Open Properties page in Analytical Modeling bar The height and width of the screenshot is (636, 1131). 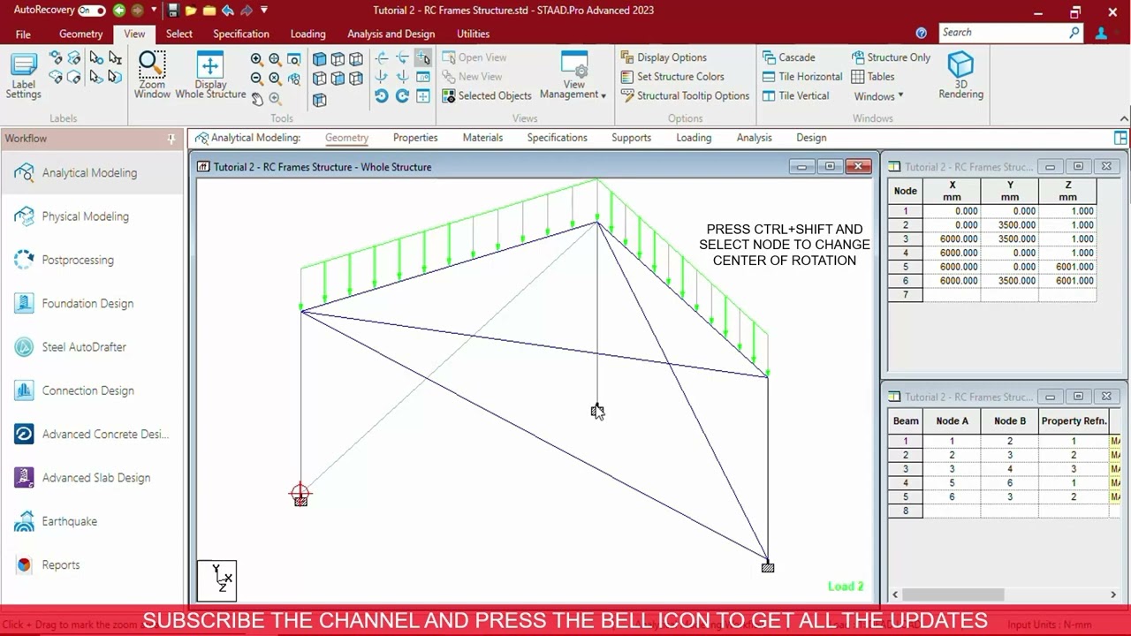[415, 138]
